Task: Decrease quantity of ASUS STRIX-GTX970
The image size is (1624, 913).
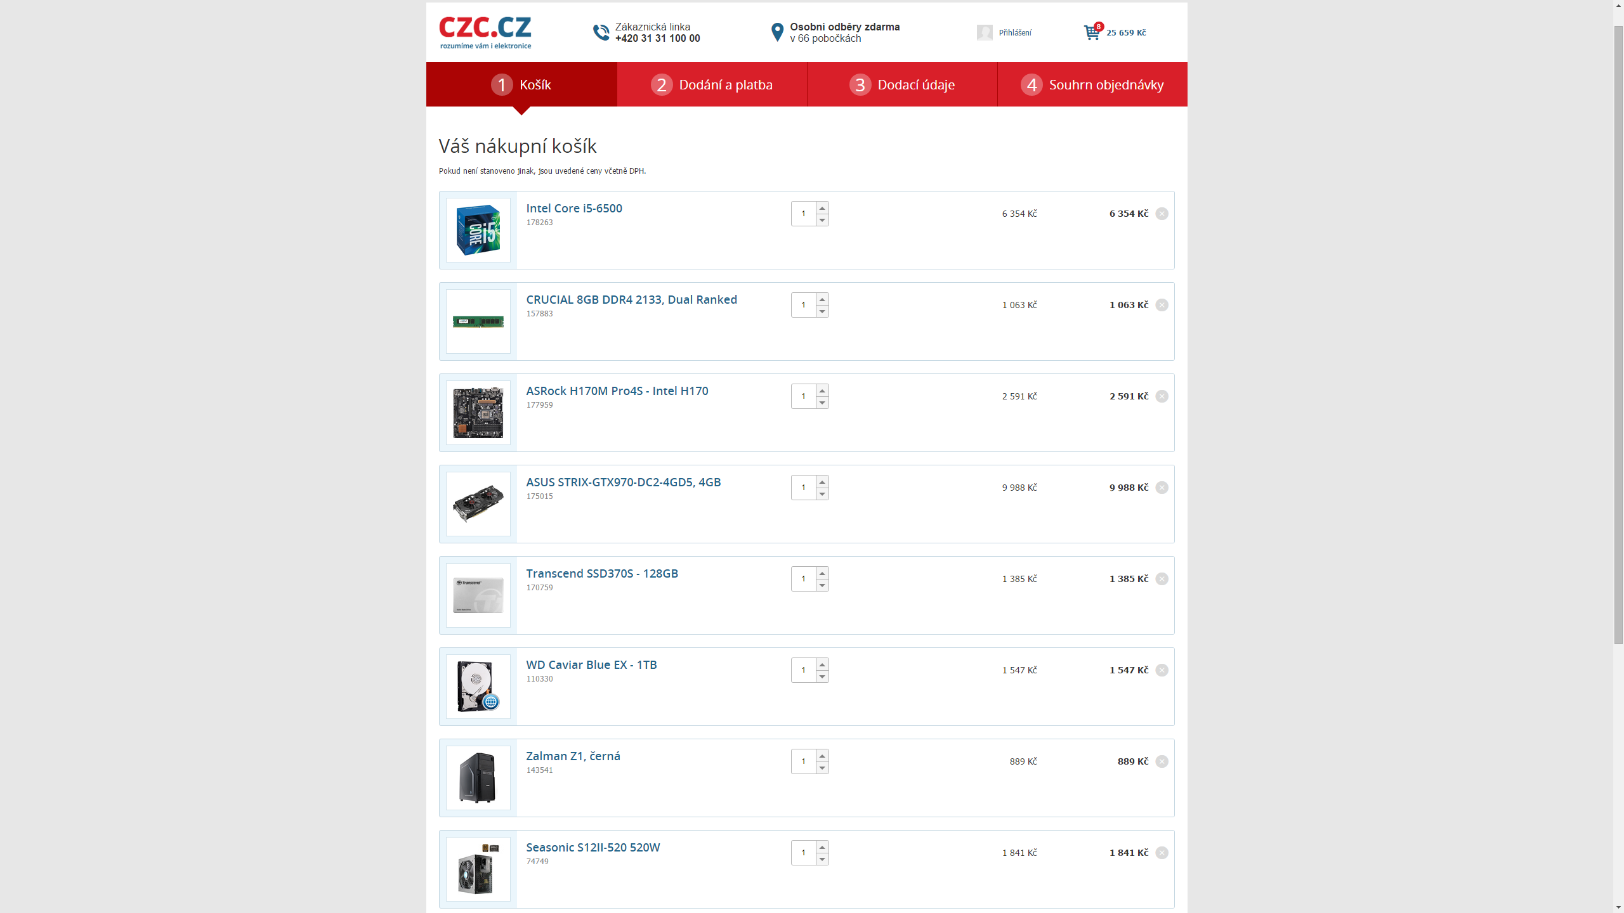Action: (x=822, y=494)
